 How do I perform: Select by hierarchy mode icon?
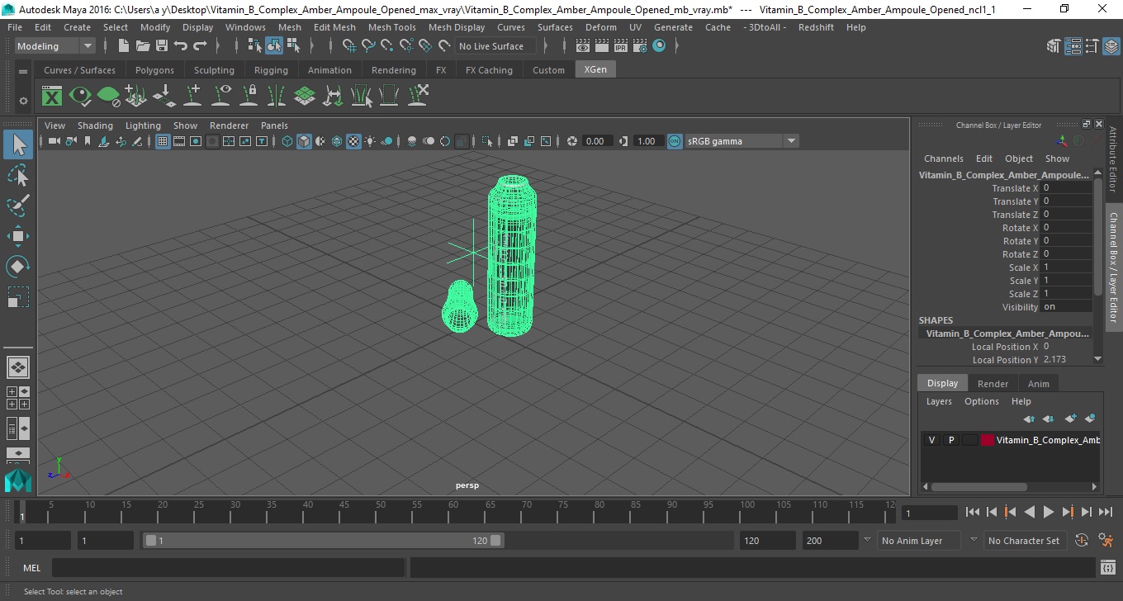click(x=255, y=46)
